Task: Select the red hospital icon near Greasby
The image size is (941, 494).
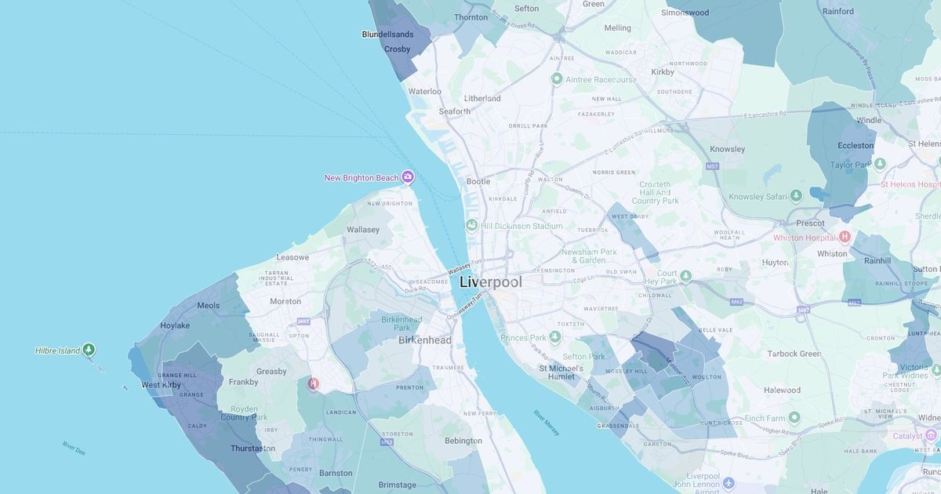Action: (x=314, y=383)
